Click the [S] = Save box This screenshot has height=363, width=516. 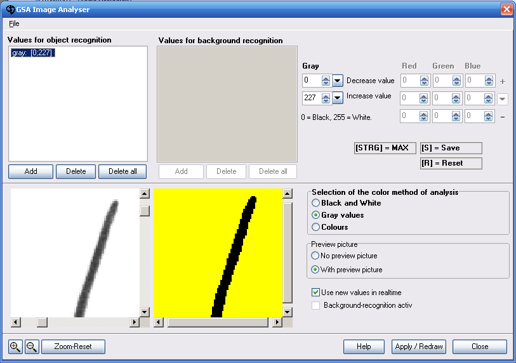tap(451, 148)
